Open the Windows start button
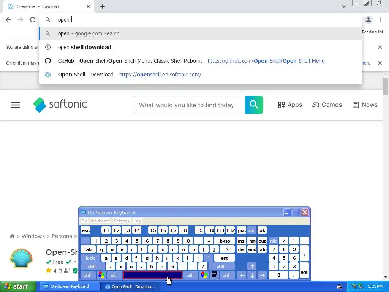Image resolution: width=389 pixels, height=292 pixels. 18,286
